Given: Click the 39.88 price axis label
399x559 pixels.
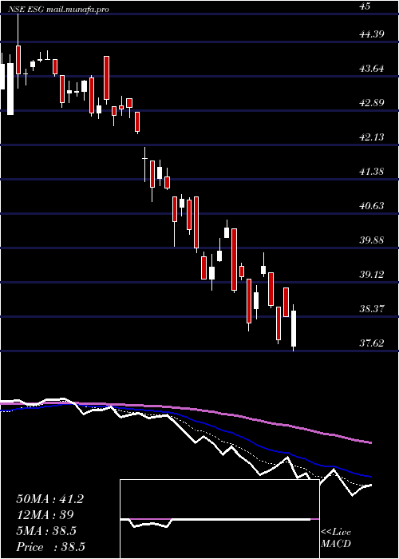Looking at the screenshot, I should [372, 240].
